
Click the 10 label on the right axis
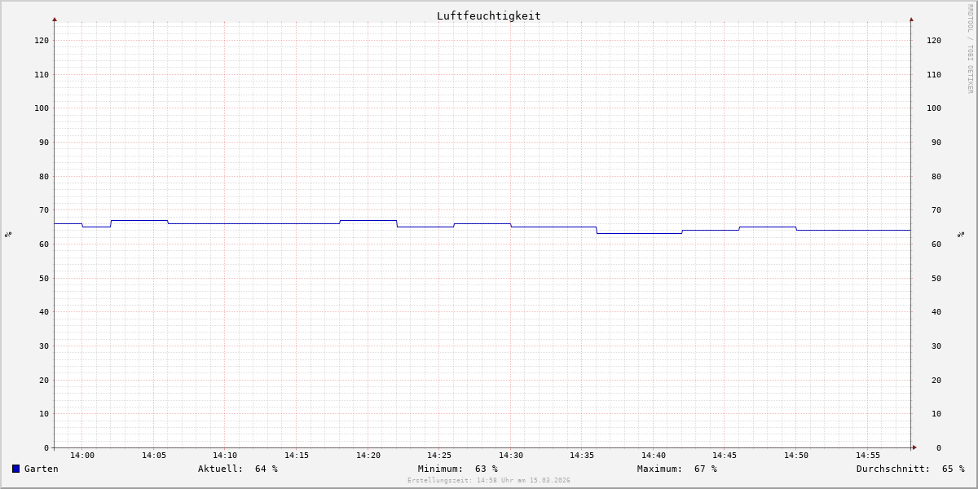[936, 414]
